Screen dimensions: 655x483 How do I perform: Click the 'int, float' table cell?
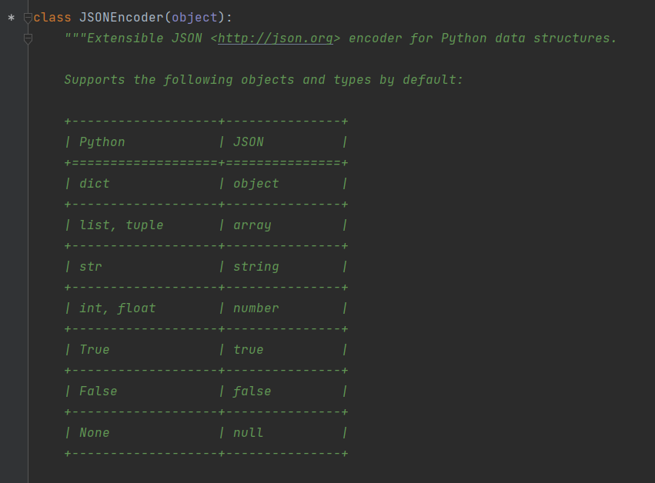tap(118, 308)
